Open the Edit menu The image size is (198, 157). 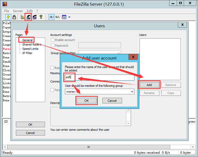coord(30,11)
